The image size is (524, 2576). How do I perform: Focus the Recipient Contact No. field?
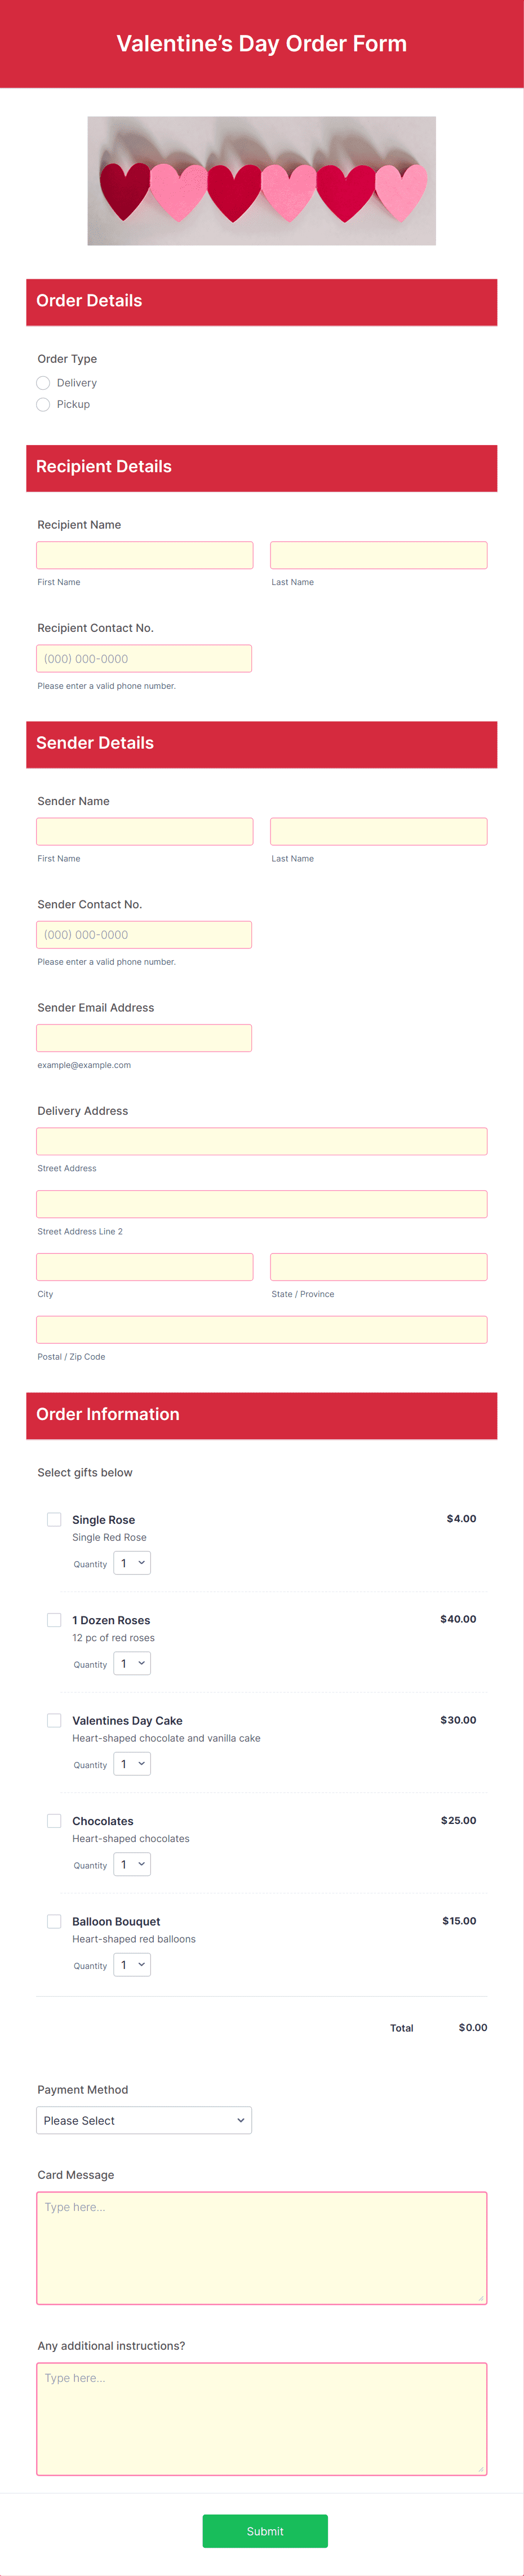[144, 658]
